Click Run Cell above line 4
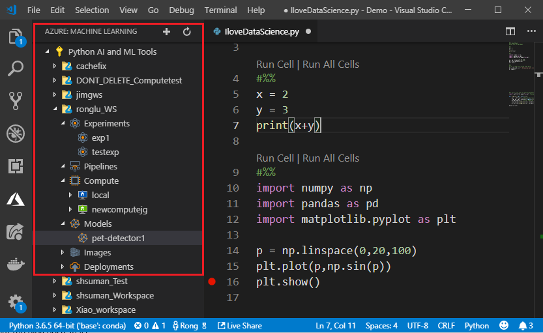This screenshot has height=333, width=543. 275,65
